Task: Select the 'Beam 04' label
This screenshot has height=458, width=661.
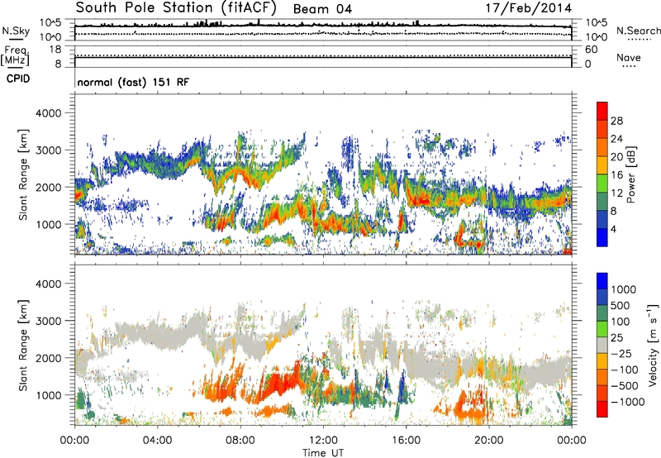Action: coord(322,9)
